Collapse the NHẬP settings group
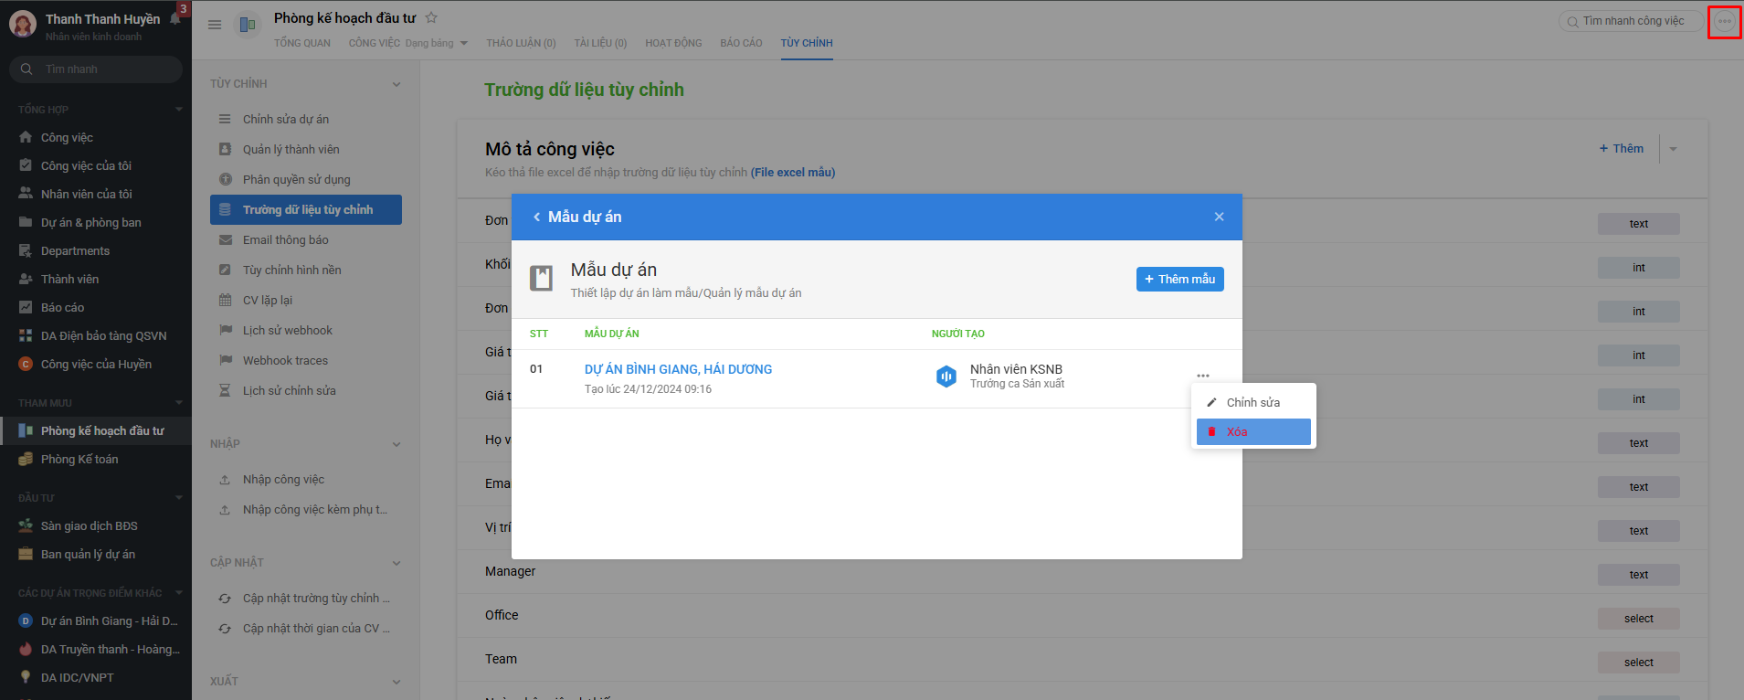Screen dimensions: 1744x700 (396, 444)
